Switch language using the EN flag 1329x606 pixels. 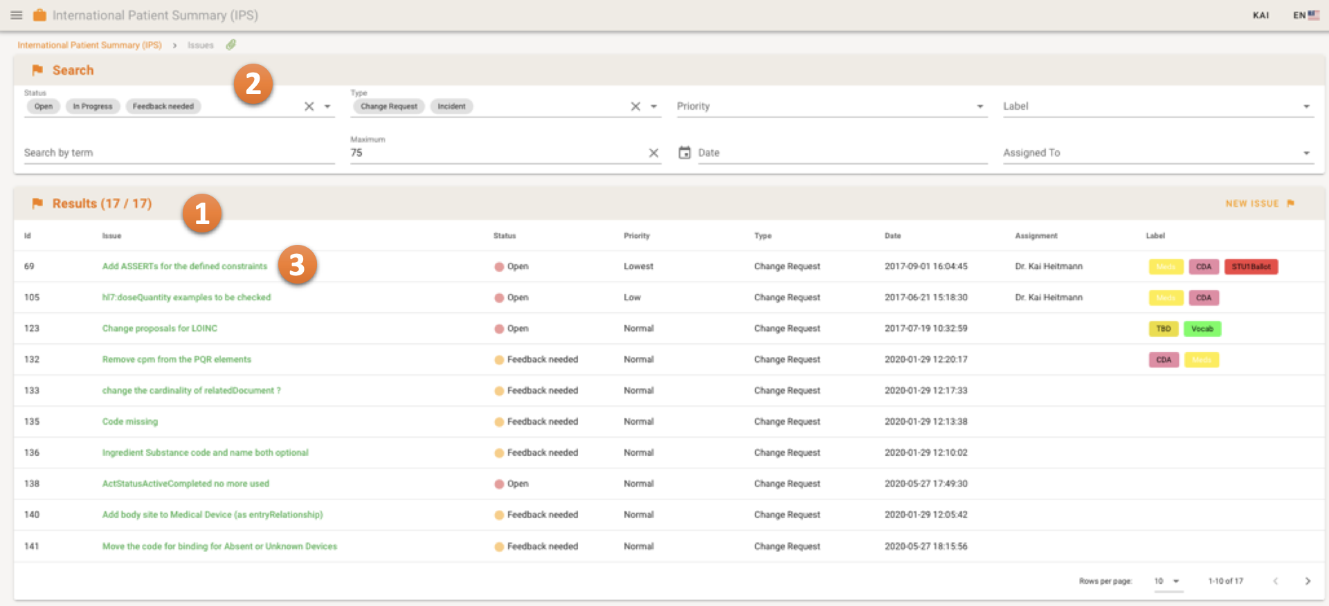click(1306, 15)
